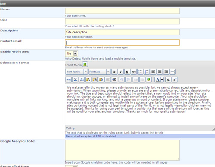Screen dimensions: 215x167
Task: Click the Insert Media tree icon
Action: tap(85, 64)
